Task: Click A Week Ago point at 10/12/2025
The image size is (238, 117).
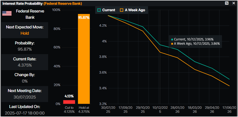Action: (160, 52)
